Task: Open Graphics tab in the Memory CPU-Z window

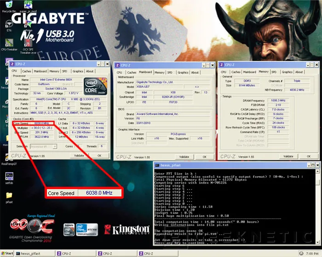Action: (x=287, y=72)
